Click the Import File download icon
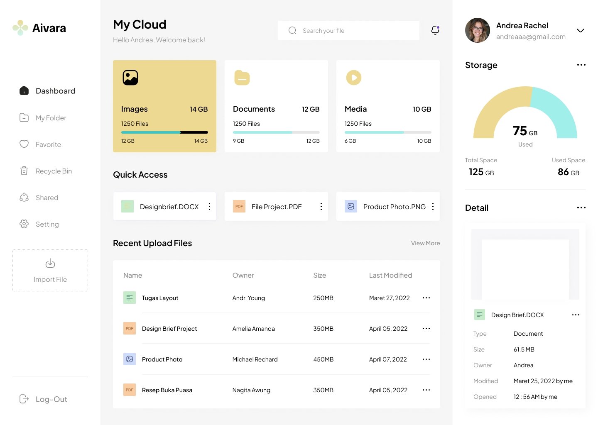Viewport: 598px width, 425px height. (x=50, y=264)
